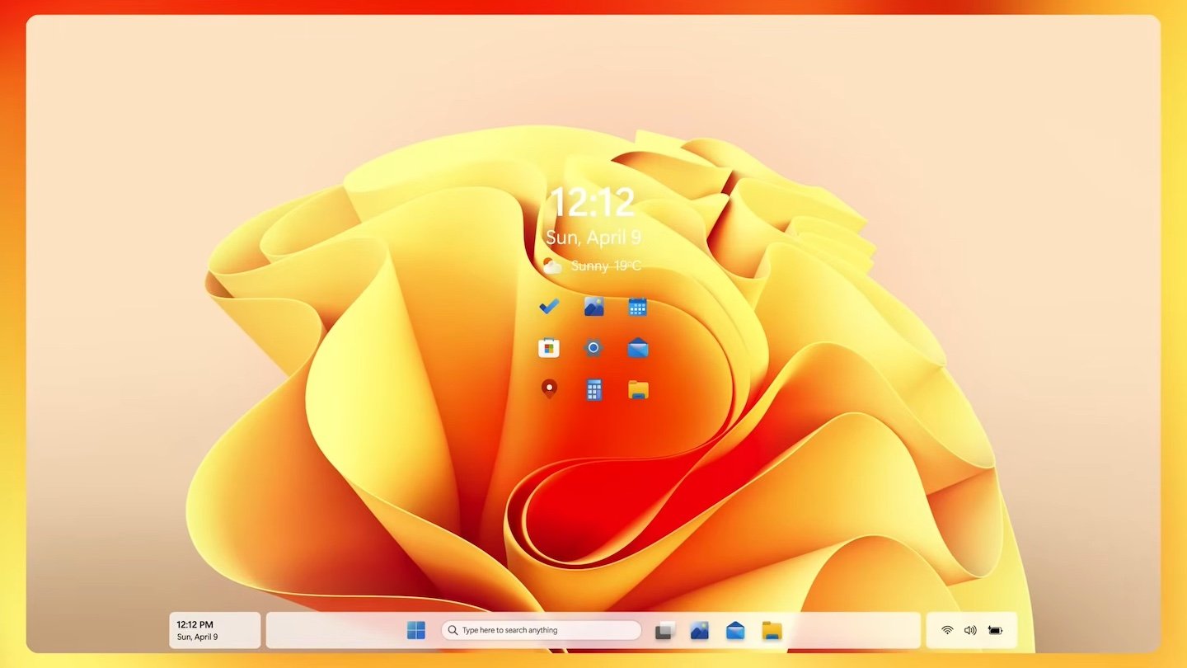Launch the Calculator app from desktop
1187x668 pixels.
click(593, 389)
